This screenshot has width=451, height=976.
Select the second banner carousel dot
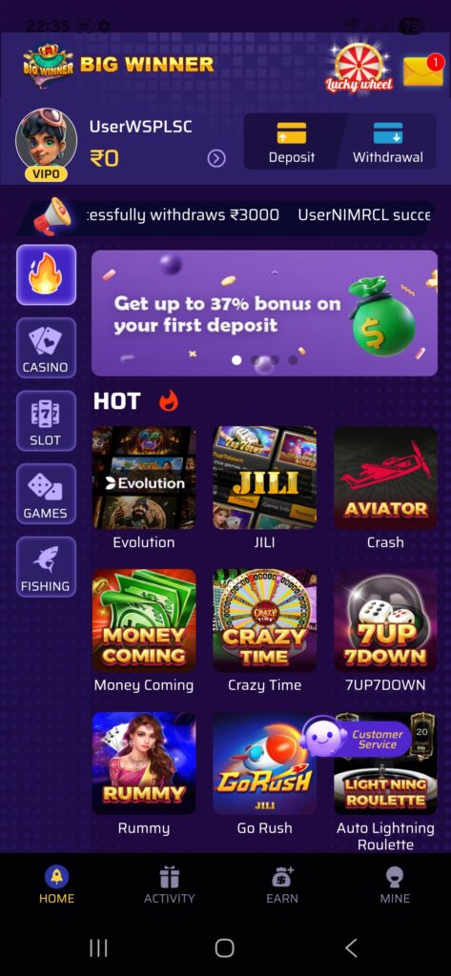(x=256, y=359)
